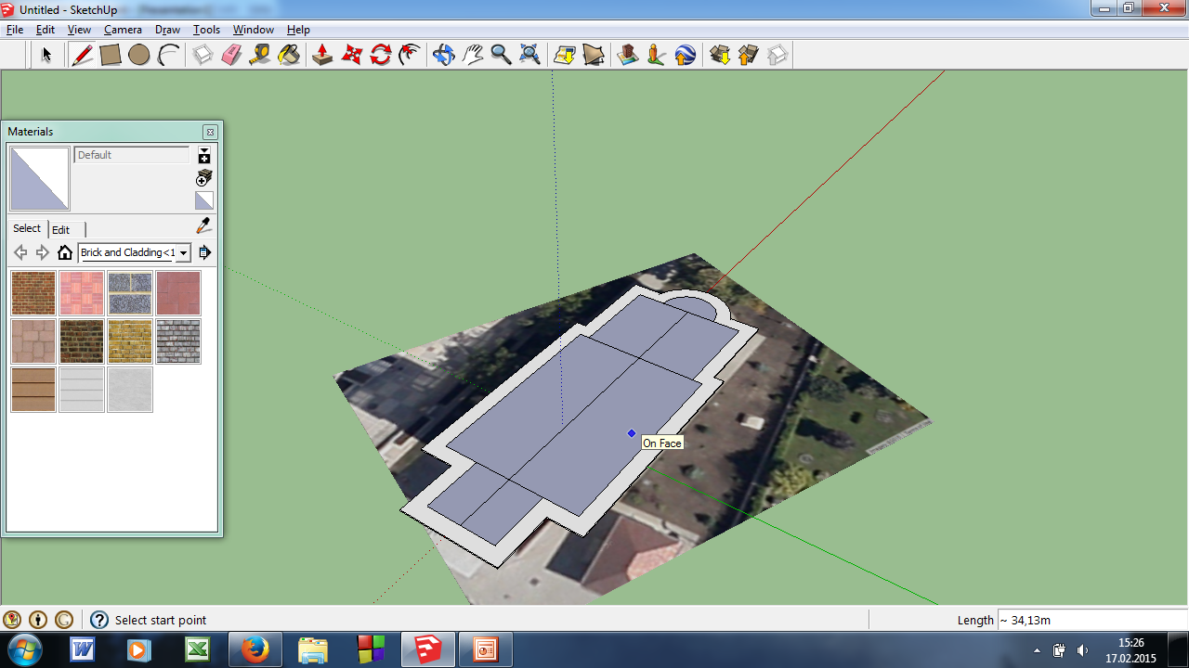Pick the Eraser tool
Image resolution: width=1189 pixels, height=668 pixels.
point(231,56)
